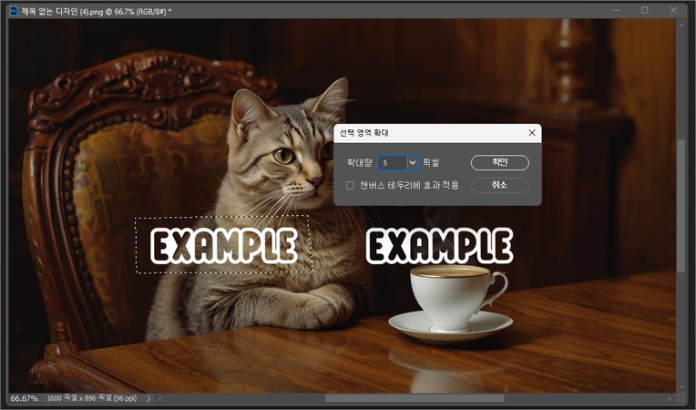Open the 확대량 pixel amount dropdown
Image resolution: width=696 pixels, height=410 pixels.
point(413,162)
